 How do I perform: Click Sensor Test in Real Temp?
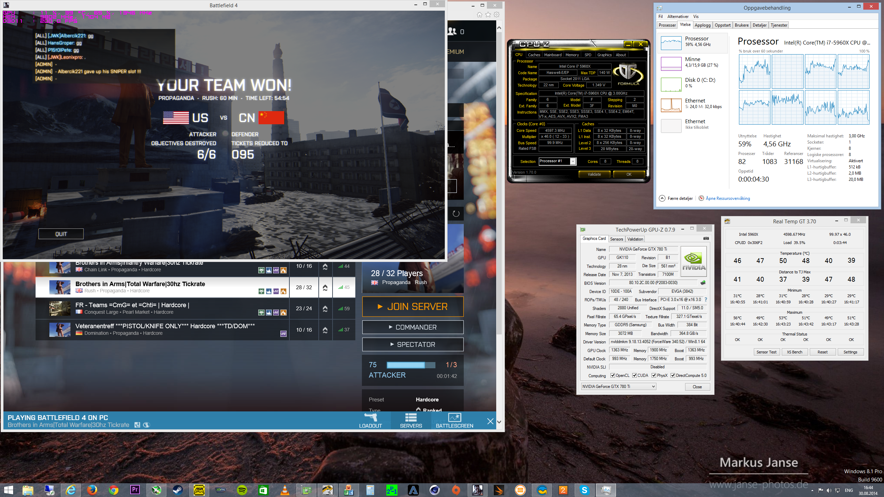766,352
